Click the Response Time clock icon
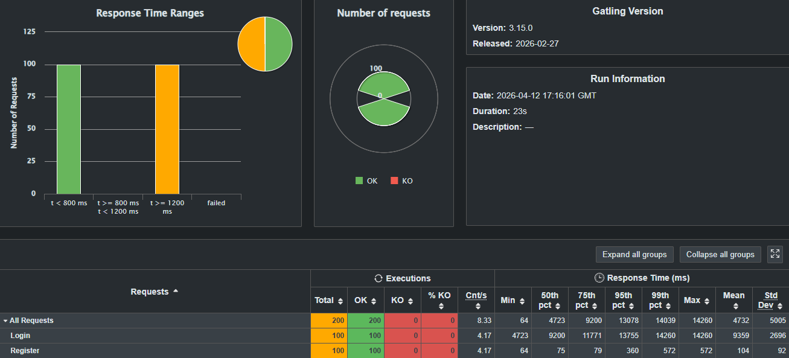Screen dimensions: 789x358 (599, 278)
